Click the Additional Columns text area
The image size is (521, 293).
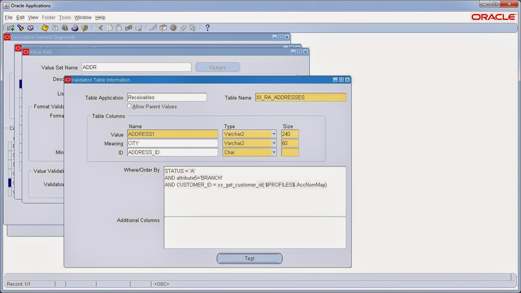coord(255,233)
